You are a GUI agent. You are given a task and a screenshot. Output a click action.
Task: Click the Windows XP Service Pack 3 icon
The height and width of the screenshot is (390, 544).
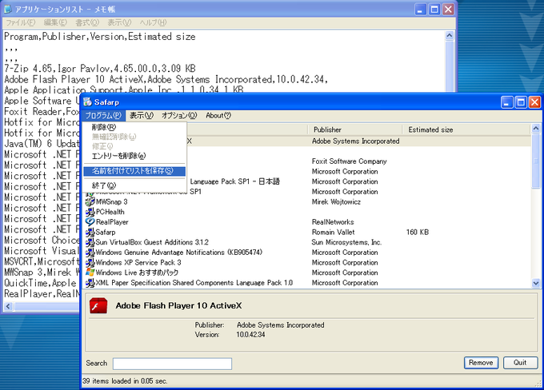(90, 262)
